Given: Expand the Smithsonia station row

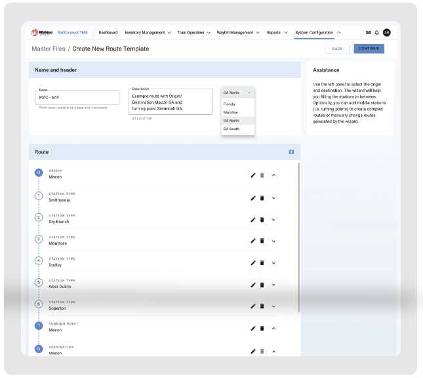Looking at the screenshot, I should [x=273, y=198].
